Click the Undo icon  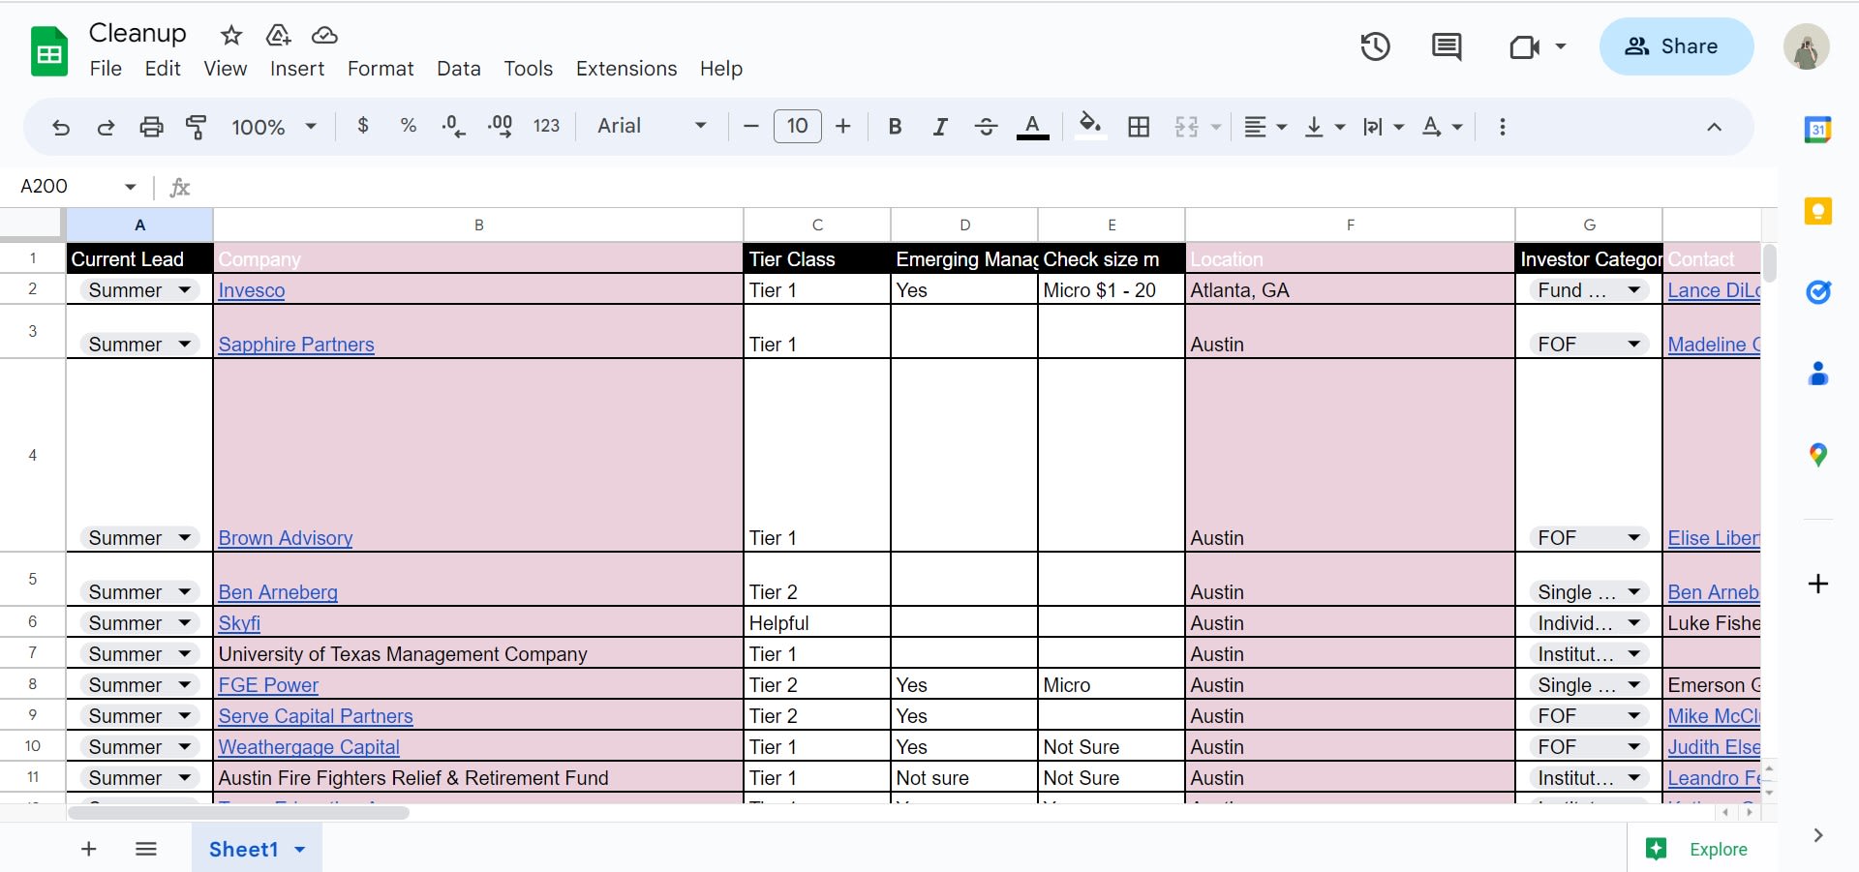61,127
